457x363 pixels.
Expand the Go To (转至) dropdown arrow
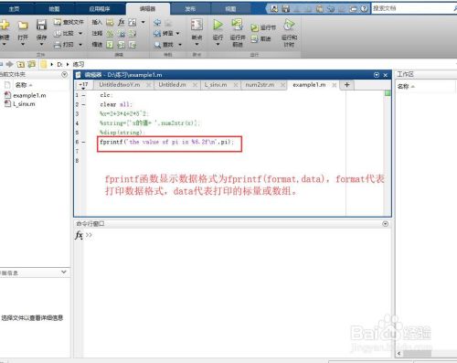click(177, 33)
